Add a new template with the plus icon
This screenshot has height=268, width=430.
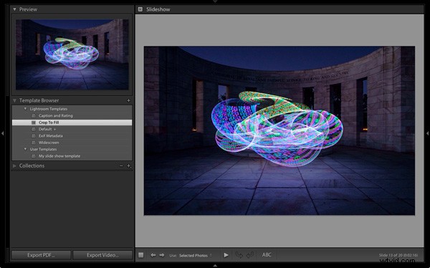pyautogui.click(x=128, y=100)
